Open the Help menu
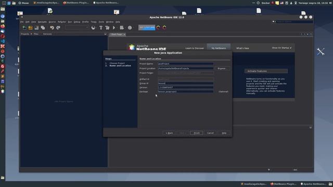 [x=118, y=22]
